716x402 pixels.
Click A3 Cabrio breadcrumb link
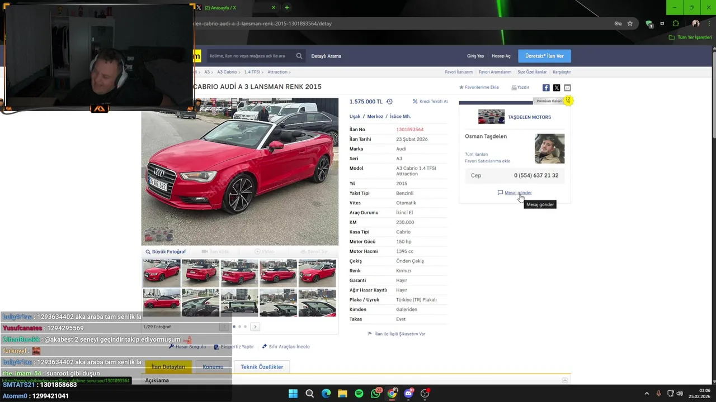pos(227,72)
